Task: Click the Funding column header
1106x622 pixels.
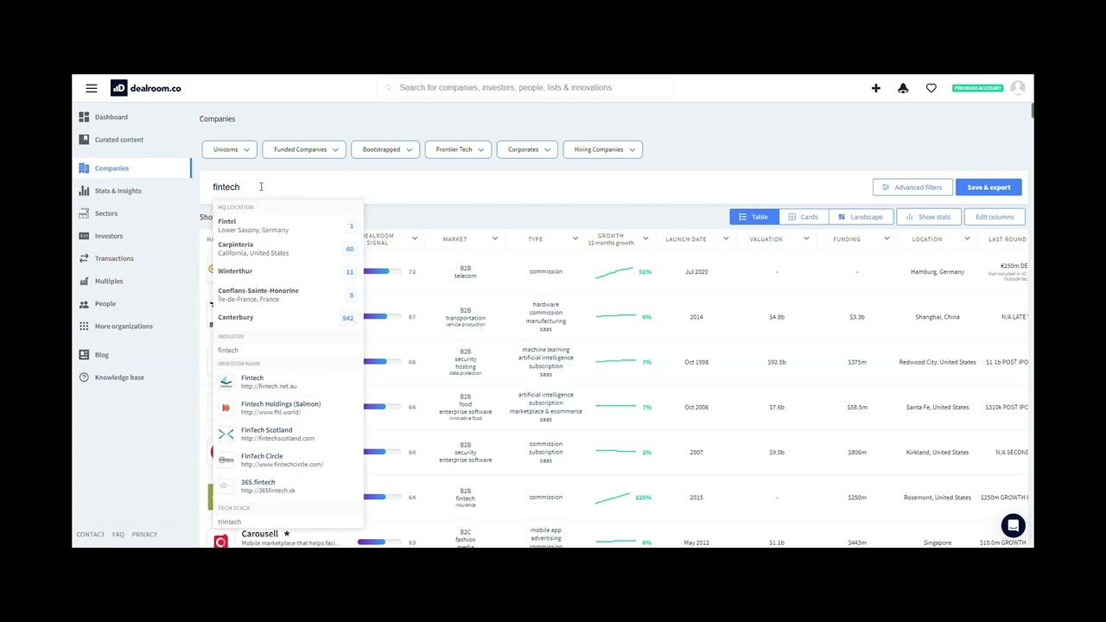Action: click(847, 239)
